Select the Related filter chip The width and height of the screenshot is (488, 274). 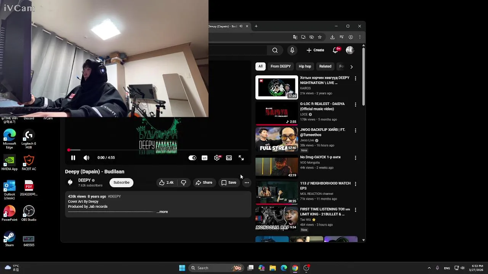coord(325,66)
